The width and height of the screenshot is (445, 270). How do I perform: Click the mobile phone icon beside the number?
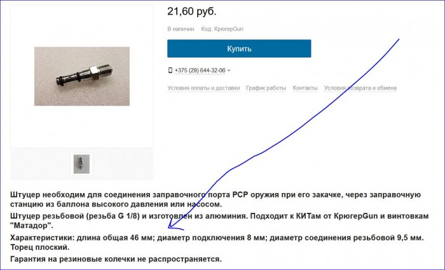pyautogui.click(x=170, y=70)
